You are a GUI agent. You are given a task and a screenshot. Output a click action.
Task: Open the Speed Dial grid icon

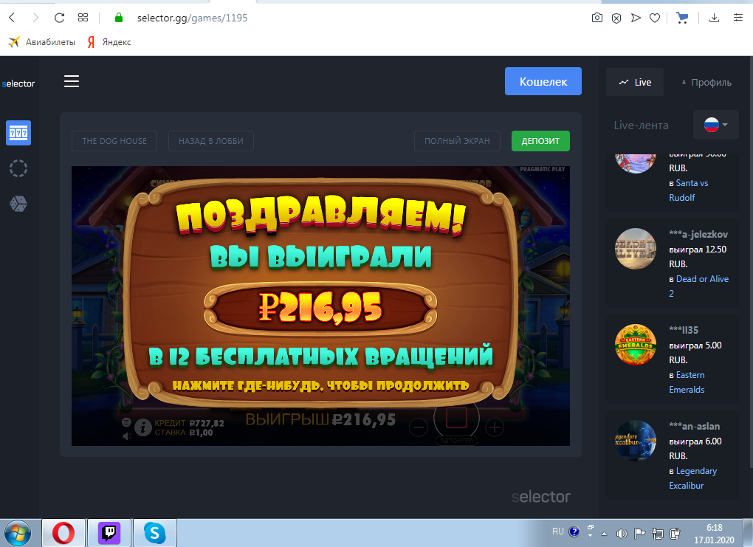point(83,18)
